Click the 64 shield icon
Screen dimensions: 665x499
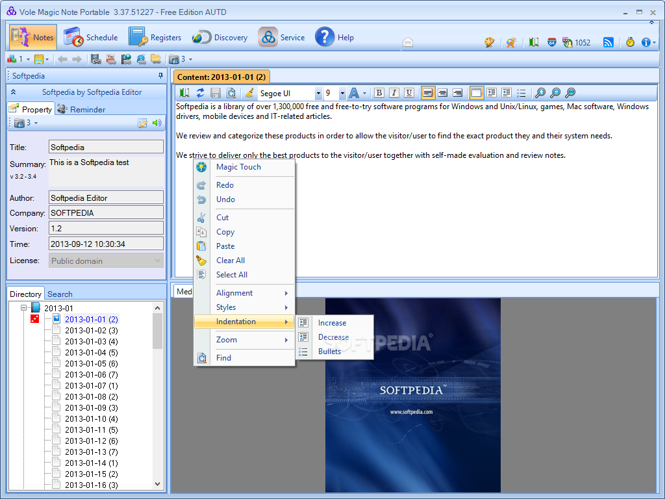[x=552, y=42]
